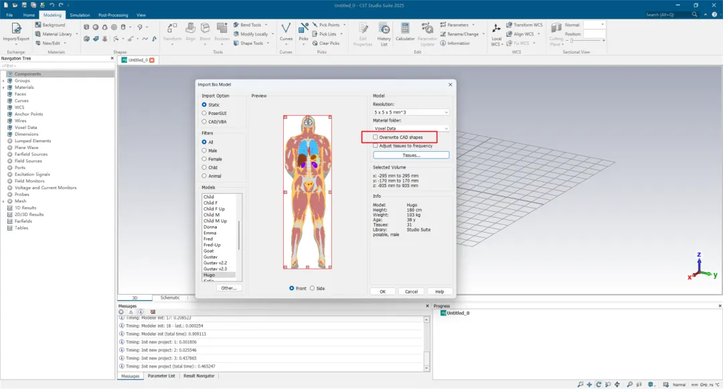Screen dimensions: 723x389
Task: Expand the Groups tree node
Action: tap(4, 81)
